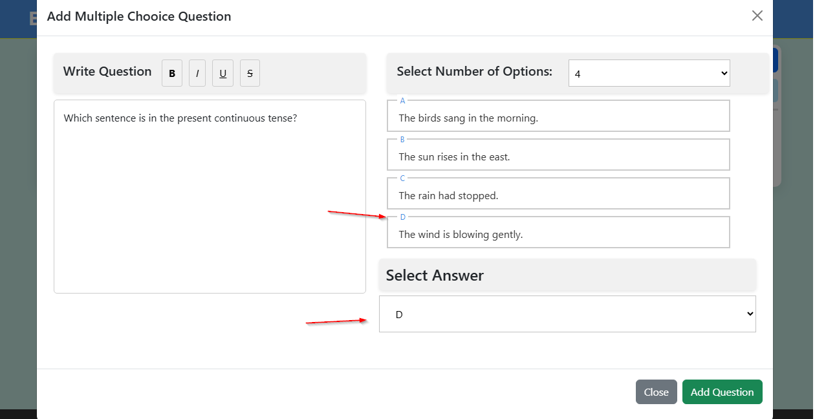Click the 'Select Answer' heading
This screenshot has height=419, width=815.
[435, 275]
